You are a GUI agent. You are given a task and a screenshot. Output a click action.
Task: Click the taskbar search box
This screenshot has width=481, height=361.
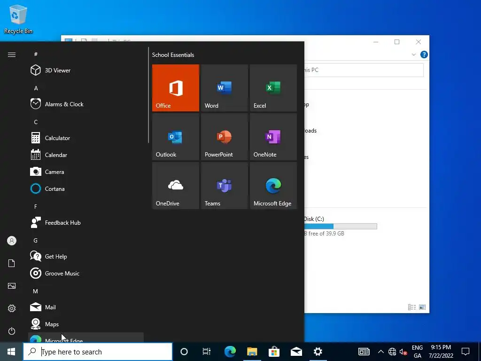[98, 352]
